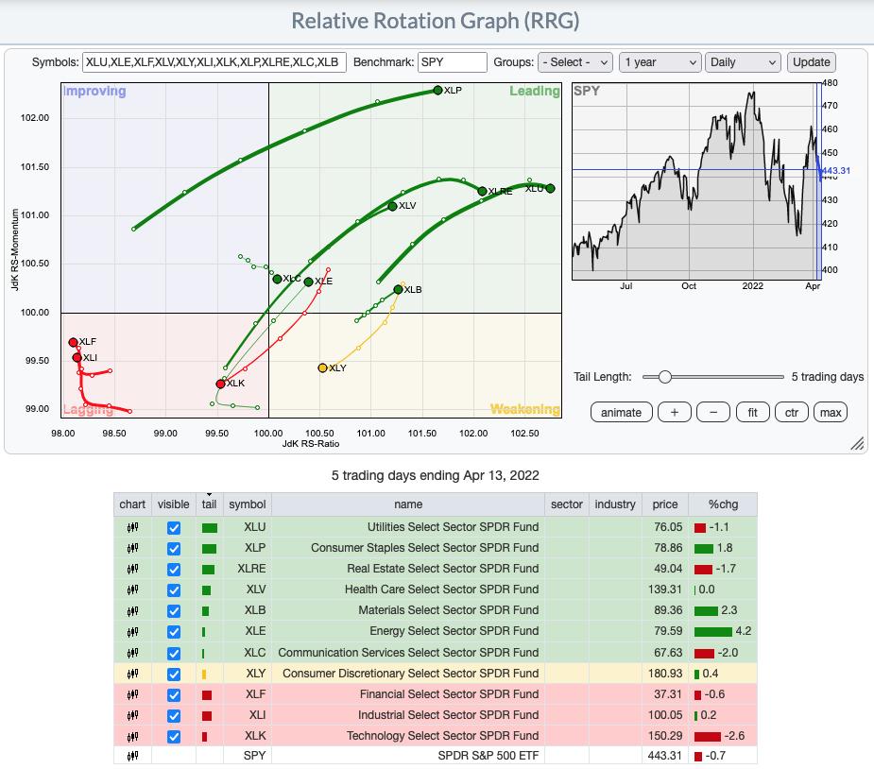Sort table by tail column header
Image resolution: width=874 pixels, height=769 pixels.
(x=209, y=504)
